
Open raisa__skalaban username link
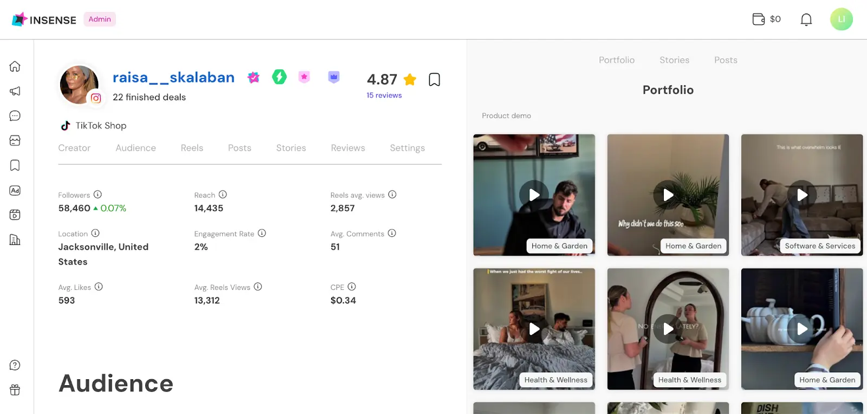point(173,77)
